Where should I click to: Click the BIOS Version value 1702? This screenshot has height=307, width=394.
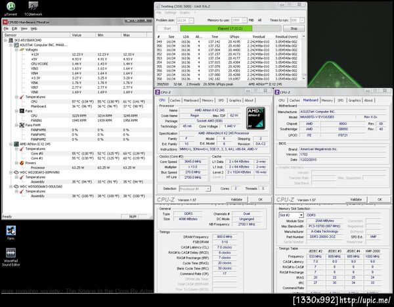(x=343, y=154)
